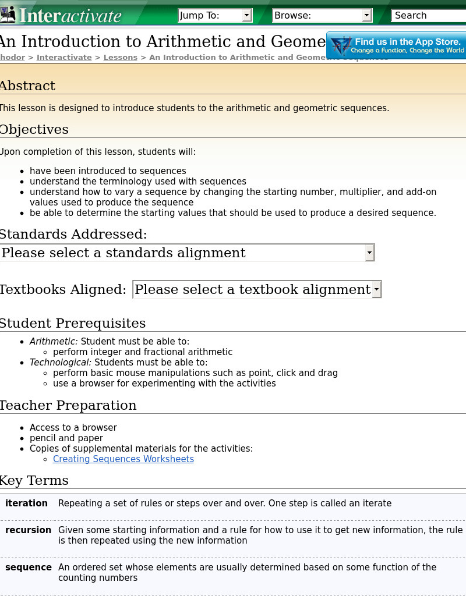Click the sequence key term definition

tap(247, 572)
